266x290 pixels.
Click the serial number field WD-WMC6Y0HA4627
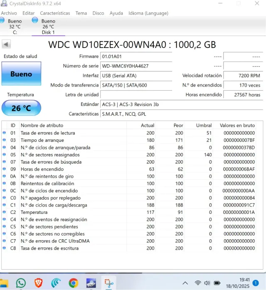pos(136,66)
